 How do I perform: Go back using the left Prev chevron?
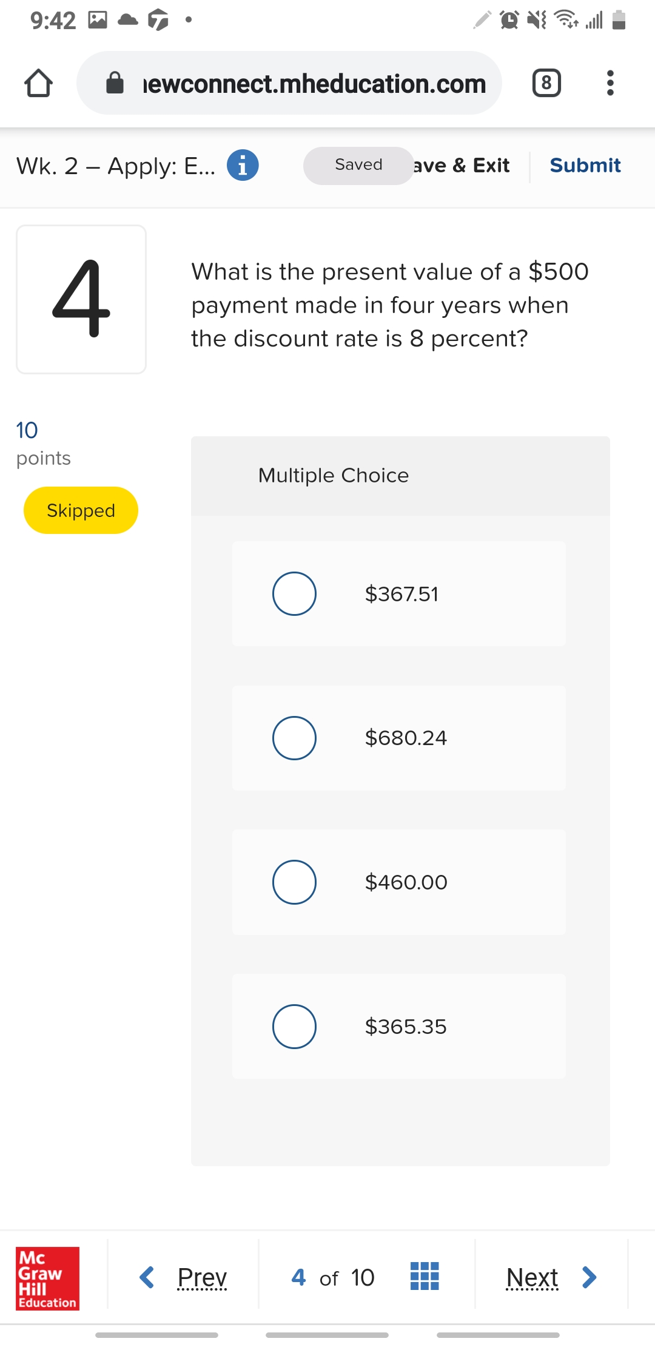tap(147, 1277)
